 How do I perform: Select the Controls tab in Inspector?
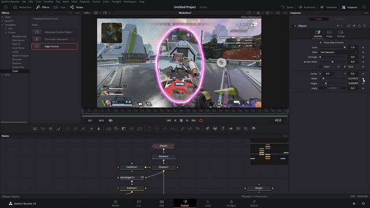click(x=317, y=34)
